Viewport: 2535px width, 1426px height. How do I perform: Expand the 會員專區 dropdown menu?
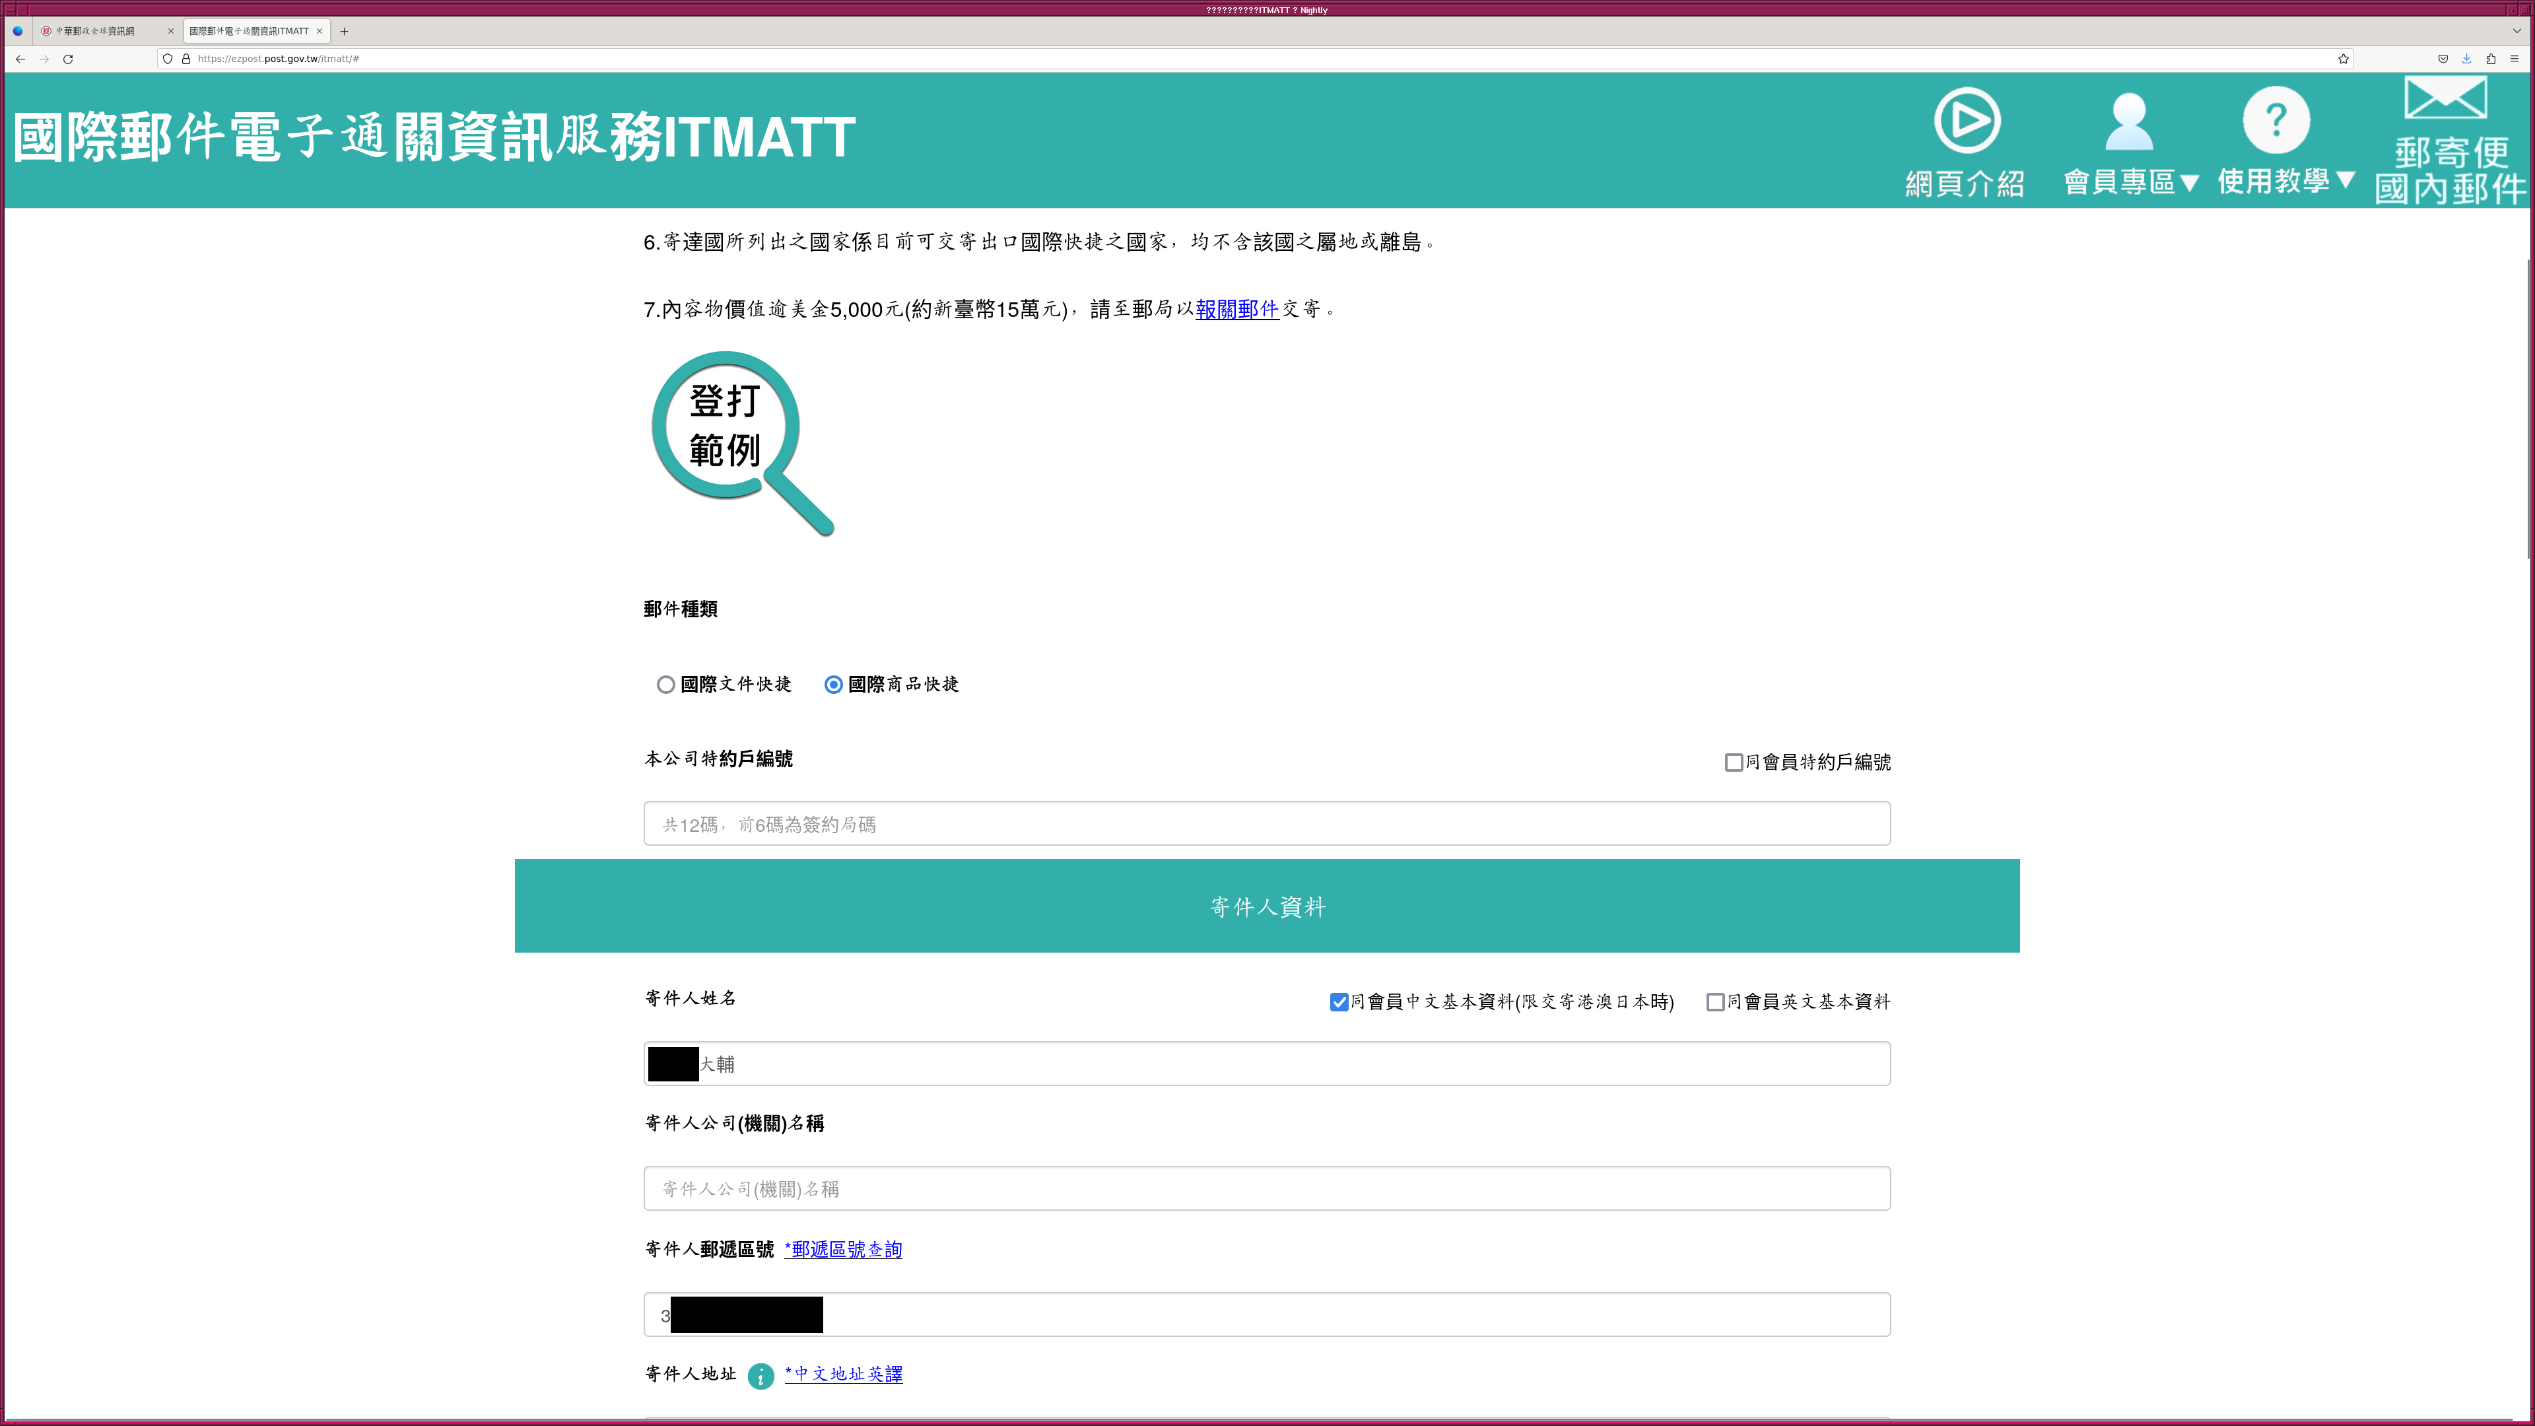2130,182
